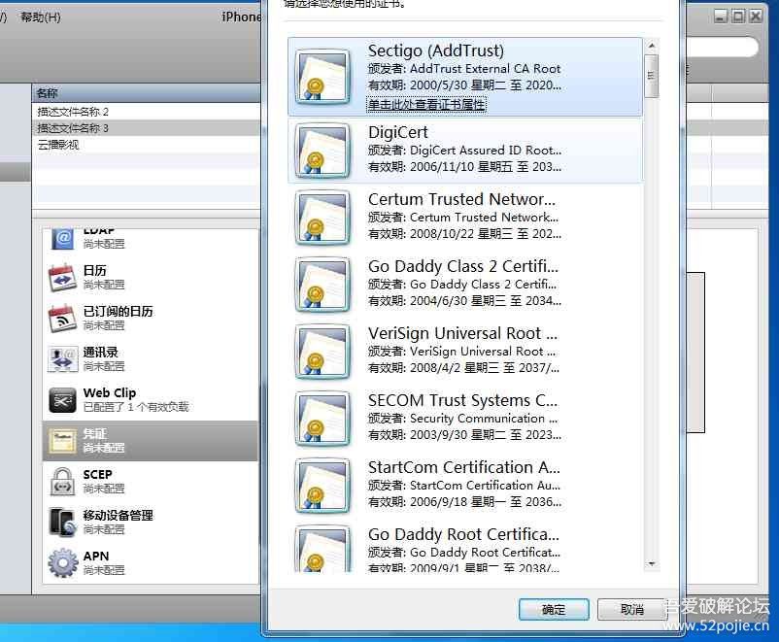Select the DigiCert certificate icon
The height and width of the screenshot is (642, 779).
(x=322, y=151)
